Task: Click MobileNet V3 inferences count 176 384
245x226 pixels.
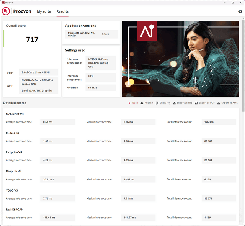Action: [x=219, y=122]
